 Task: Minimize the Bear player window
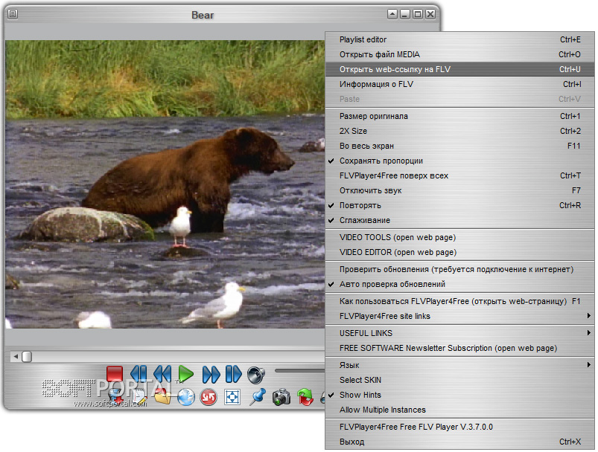(x=405, y=14)
